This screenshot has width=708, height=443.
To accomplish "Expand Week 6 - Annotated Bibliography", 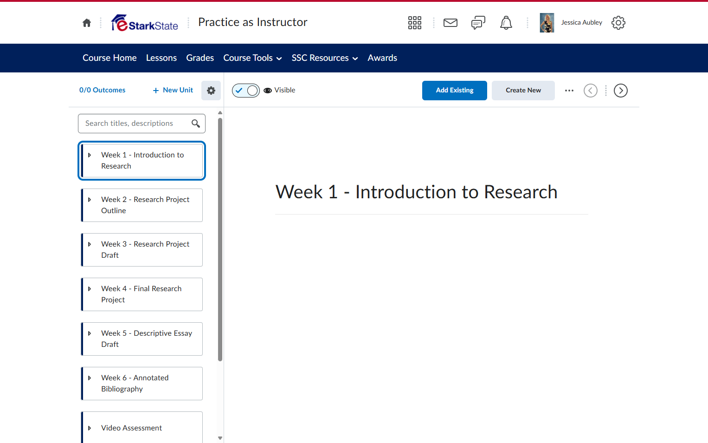I will (x=90, y=378).
